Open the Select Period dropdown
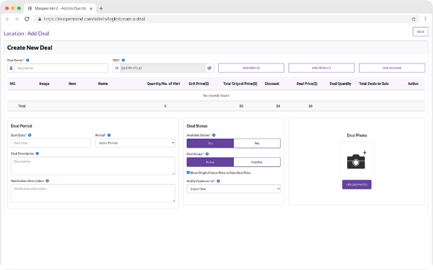This screenshot has width=433, height=270. tap(135, 143)
